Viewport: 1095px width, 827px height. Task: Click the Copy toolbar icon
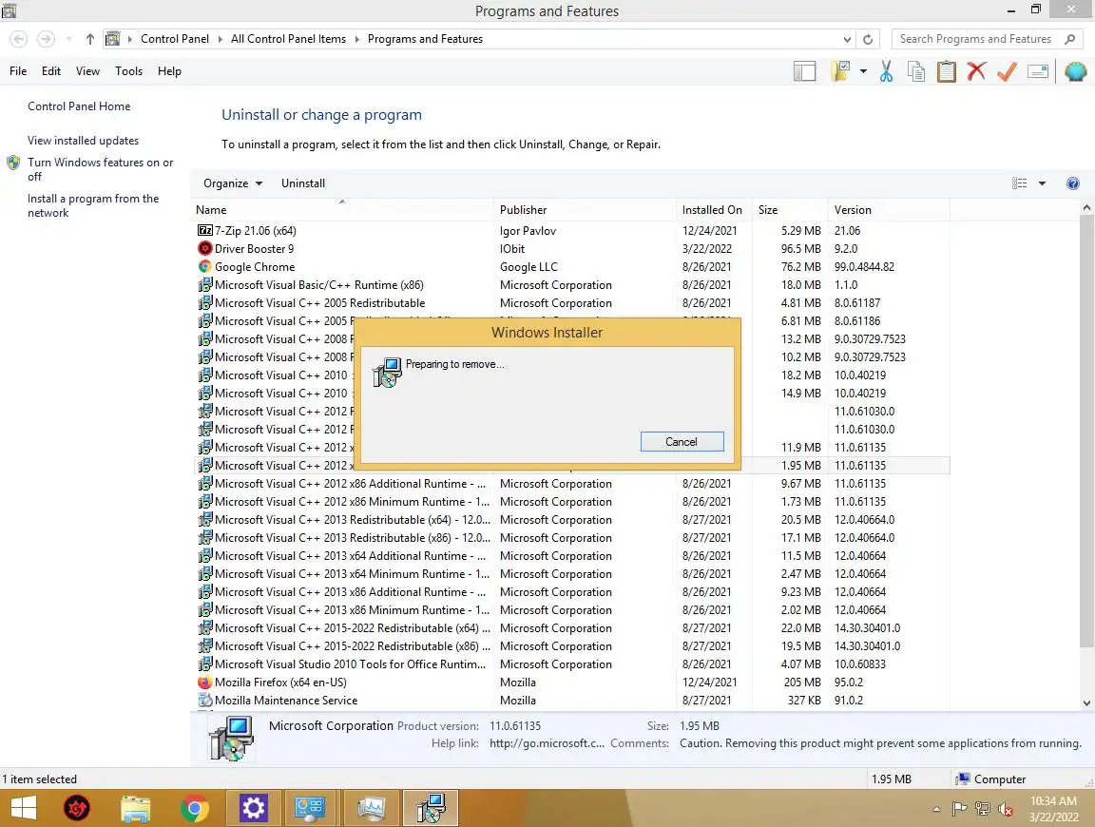pos(916,71)
